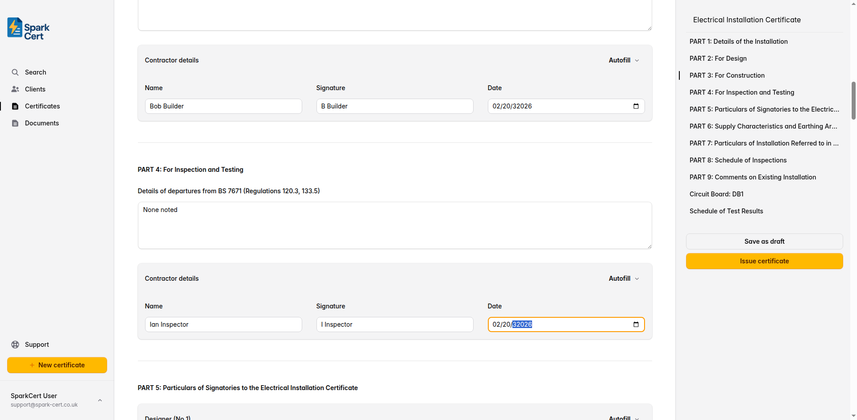Viewport: 857px width, 420px height.
Task: Open Documents via its sidebar icon
Action: (15, 123)
